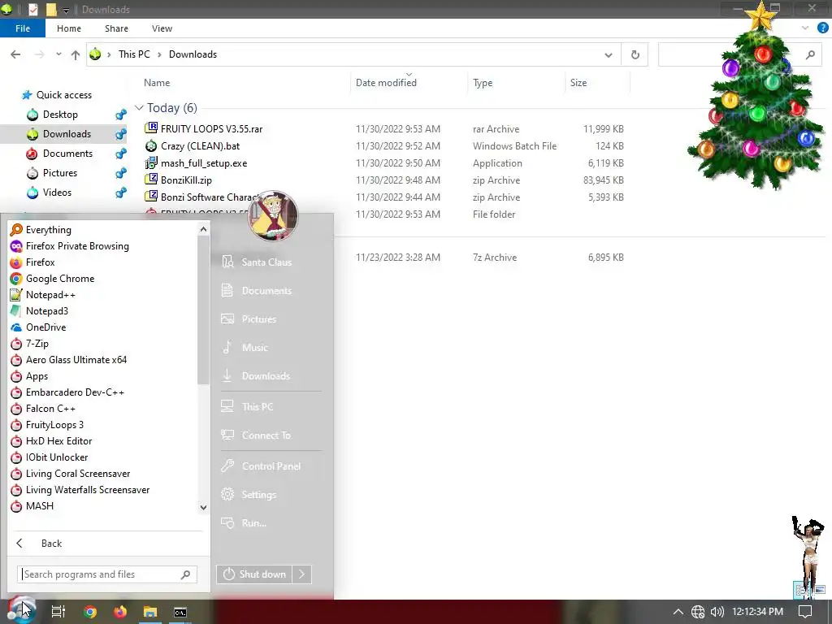Screen dimensions: 832x624
Task: Open Chrome from the taskbar
Action: point(90,612)
